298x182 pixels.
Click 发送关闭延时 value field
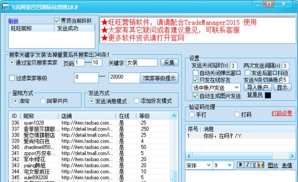(x=233, y=66)
